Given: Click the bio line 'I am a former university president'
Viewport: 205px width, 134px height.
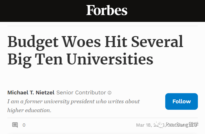Looking at the screenshot, I should (74, 101).
